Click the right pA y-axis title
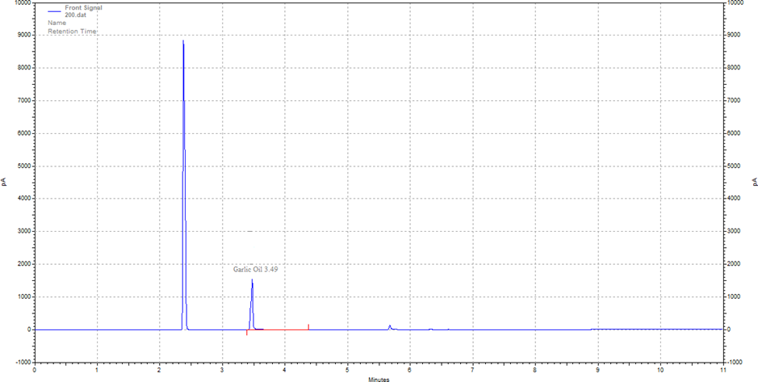The width and height of the screenshot is (758, 382). click(x=753, y=182)
